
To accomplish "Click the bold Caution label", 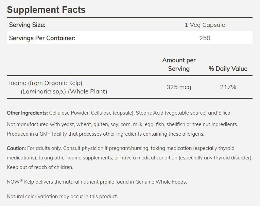I will [16, 148].
